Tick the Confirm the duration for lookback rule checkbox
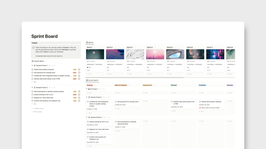Screen dimensions: 266x149 [79, 101]
